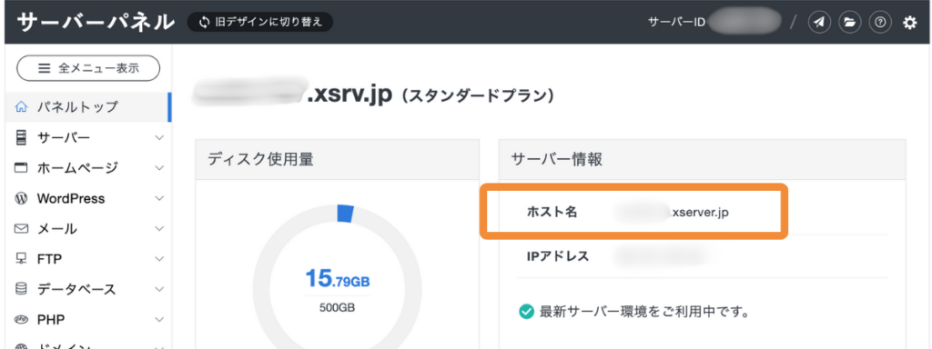Click the xserver.jp host name value
This screenshot has height=349, width=932.
point(699,212)
